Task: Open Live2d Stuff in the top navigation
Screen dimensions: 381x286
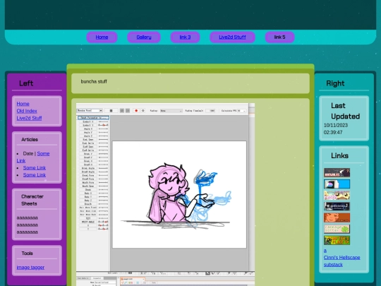Action: point(232,37)
